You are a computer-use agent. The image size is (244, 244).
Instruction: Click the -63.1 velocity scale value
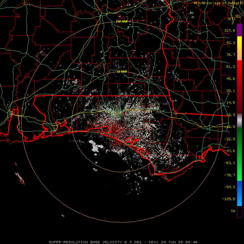tap(230, 163)
